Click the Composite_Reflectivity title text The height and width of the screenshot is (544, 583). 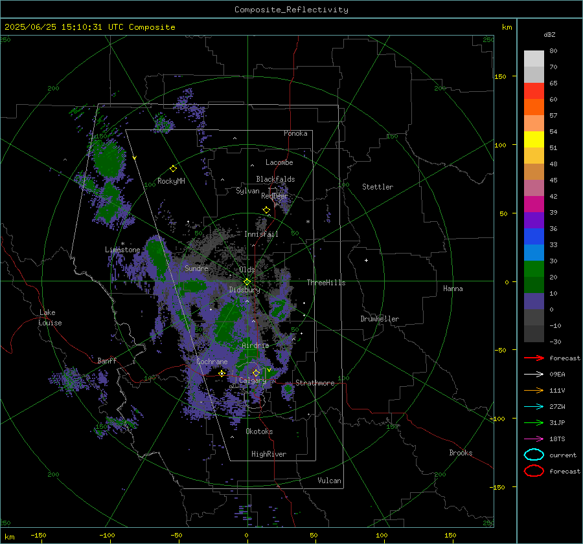(291, 10)
